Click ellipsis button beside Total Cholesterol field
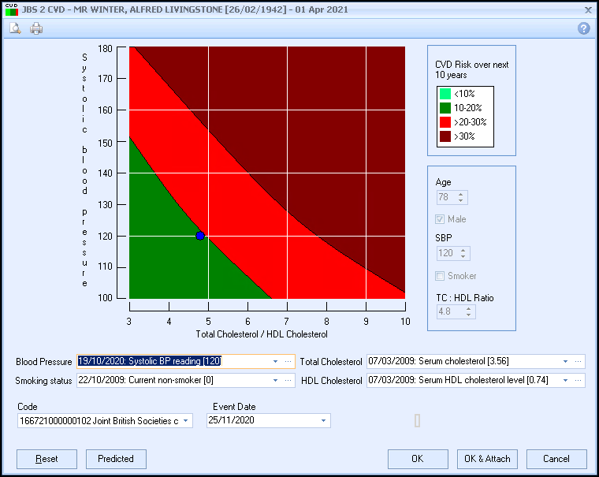 click(x=579, y=362)
